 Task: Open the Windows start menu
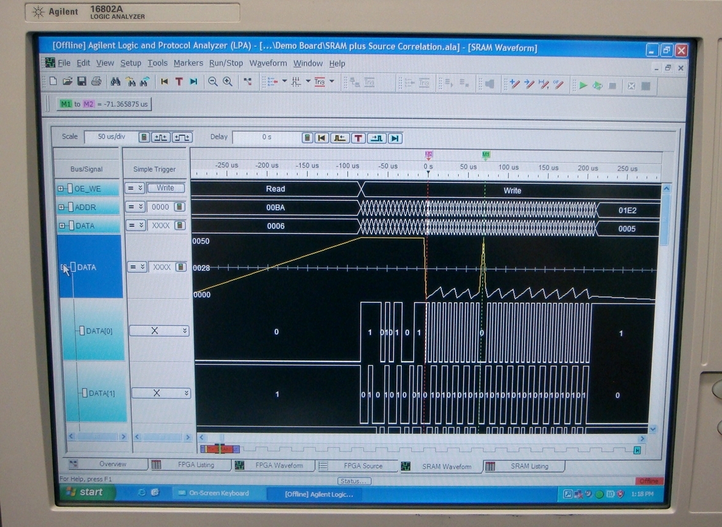(86, 492)
